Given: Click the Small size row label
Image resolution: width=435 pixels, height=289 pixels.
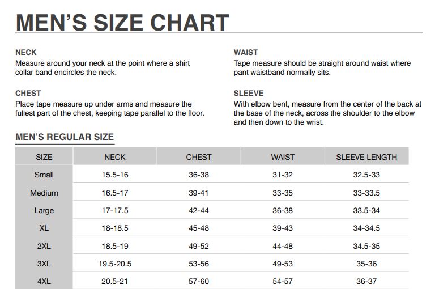Looking at the screenshot, I should point(44,175).
